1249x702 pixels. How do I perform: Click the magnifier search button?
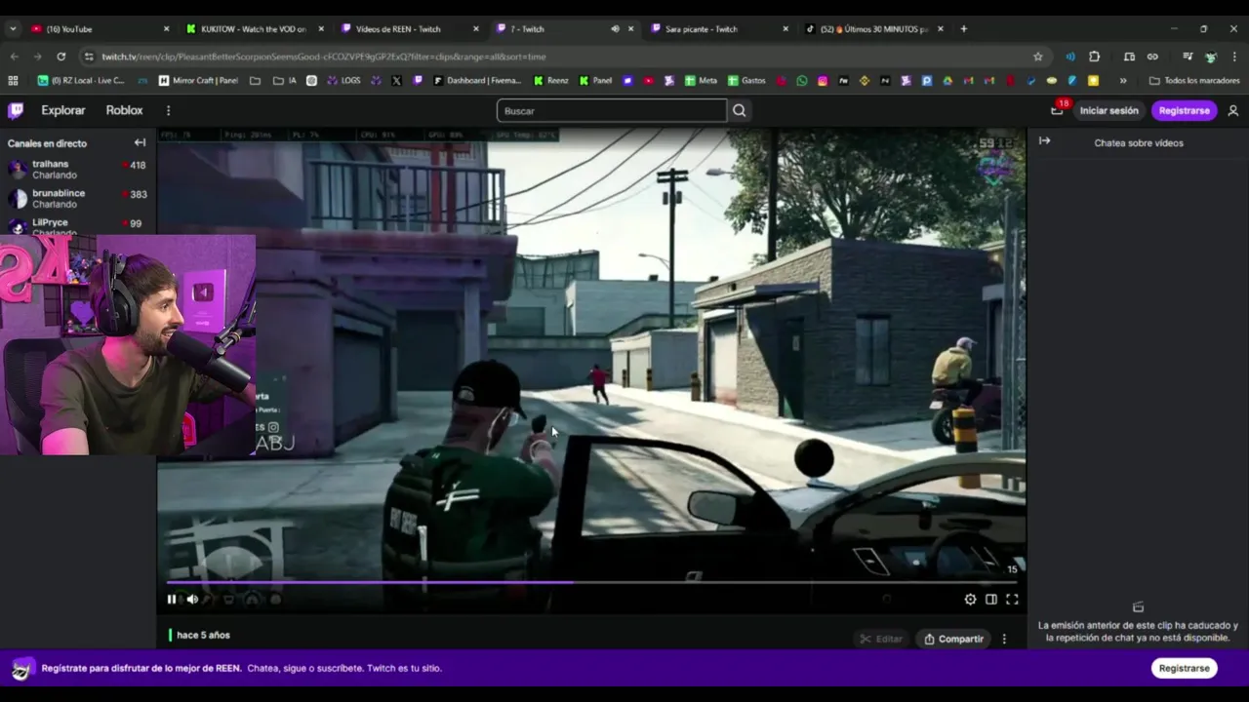click(x=740, y=110)
